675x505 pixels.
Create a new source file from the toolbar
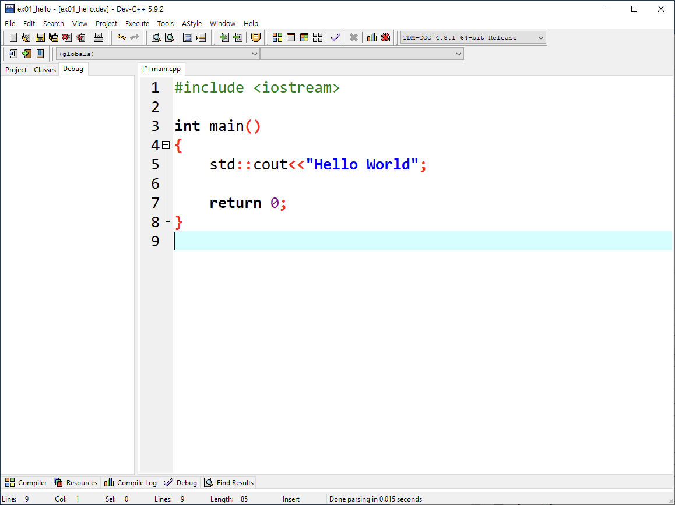pos(13,37)
